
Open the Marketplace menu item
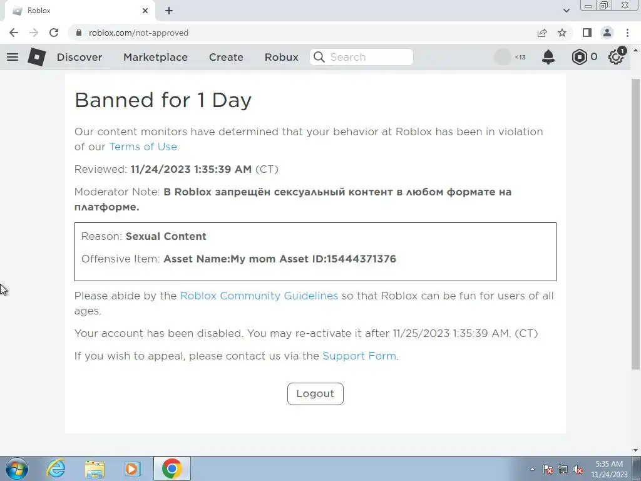pyautogui.click(x=155, y=57)
